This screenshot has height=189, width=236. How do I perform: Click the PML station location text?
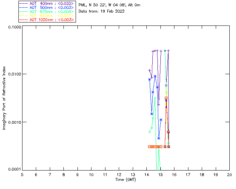click(x=110, y=5)
